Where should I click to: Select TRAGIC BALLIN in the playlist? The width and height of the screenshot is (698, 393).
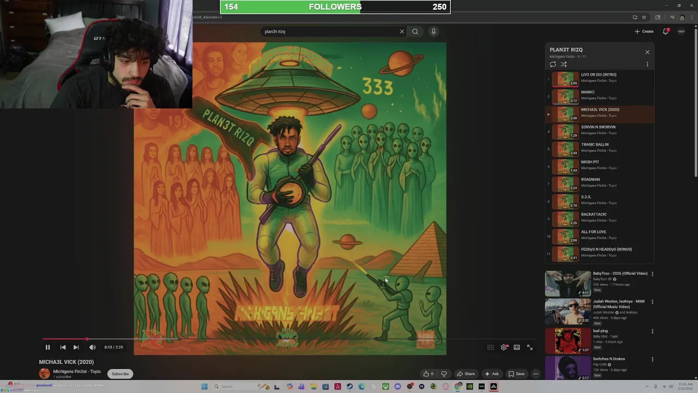click(x=600, y=149)
